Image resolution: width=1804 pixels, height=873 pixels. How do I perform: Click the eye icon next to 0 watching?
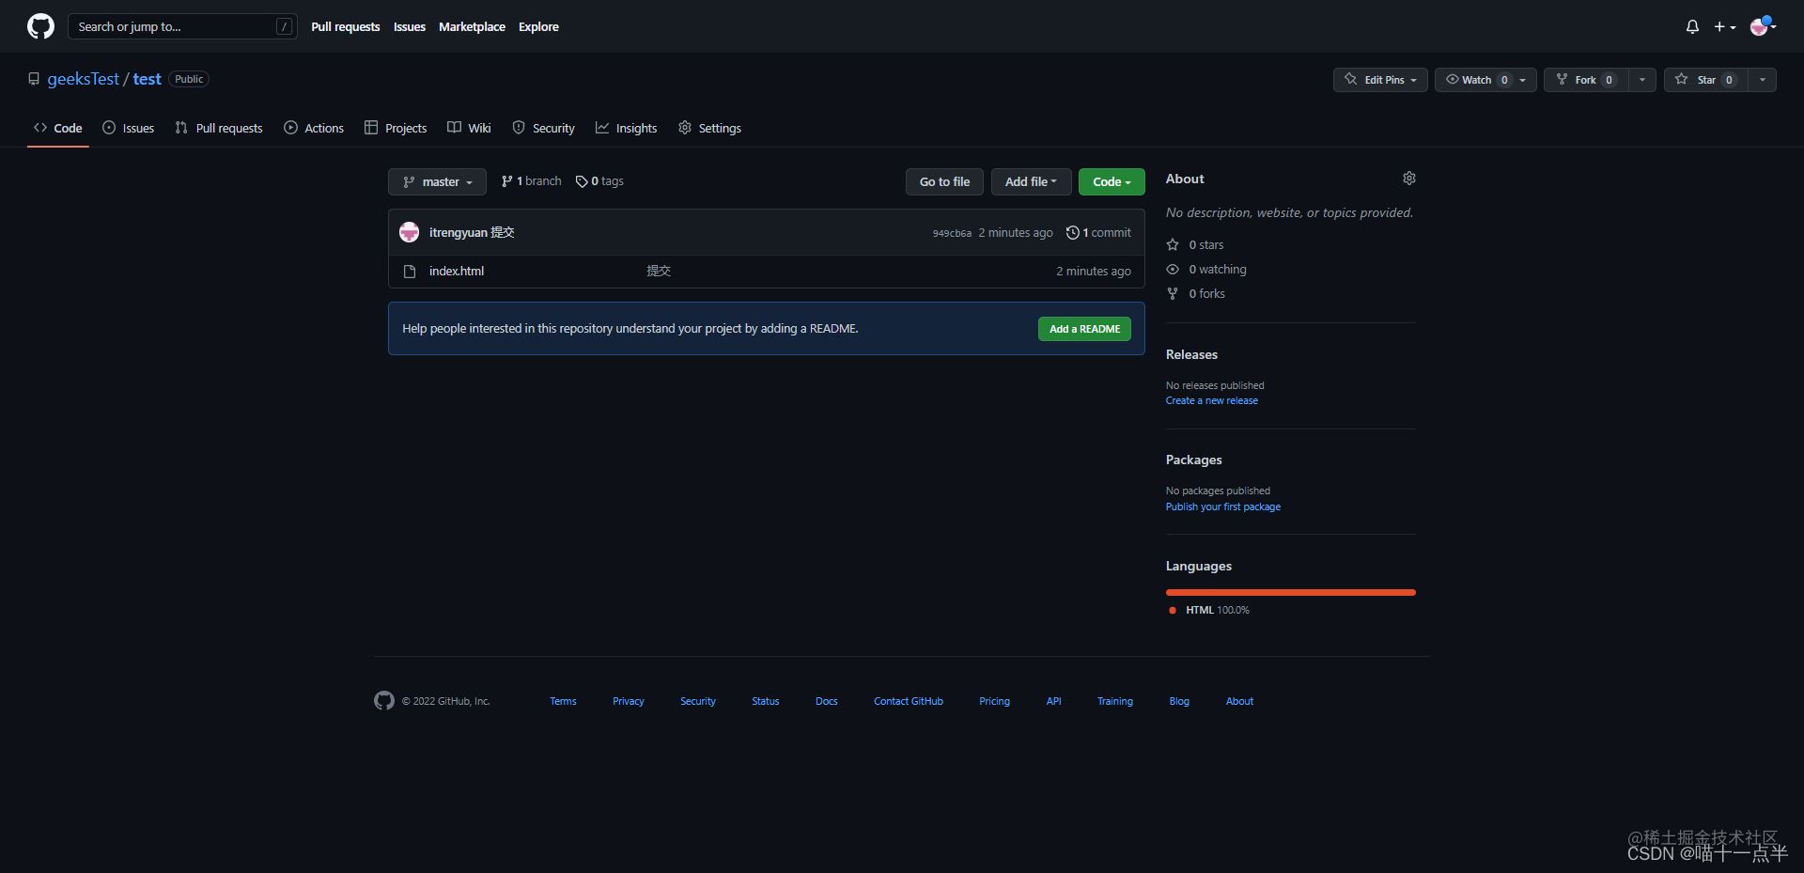[x=1173, y=269]
